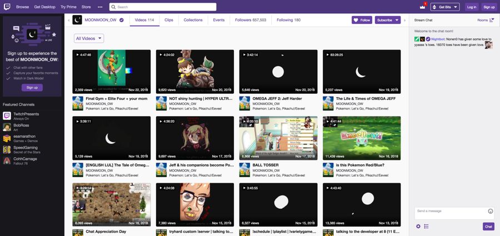
Task: Click the MOONMOON_OW channel avatar
Action: point(77,20)
